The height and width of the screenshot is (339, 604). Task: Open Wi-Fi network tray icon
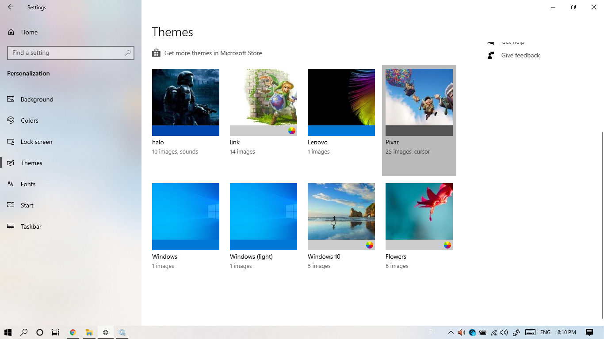click(x=494, y=332)
